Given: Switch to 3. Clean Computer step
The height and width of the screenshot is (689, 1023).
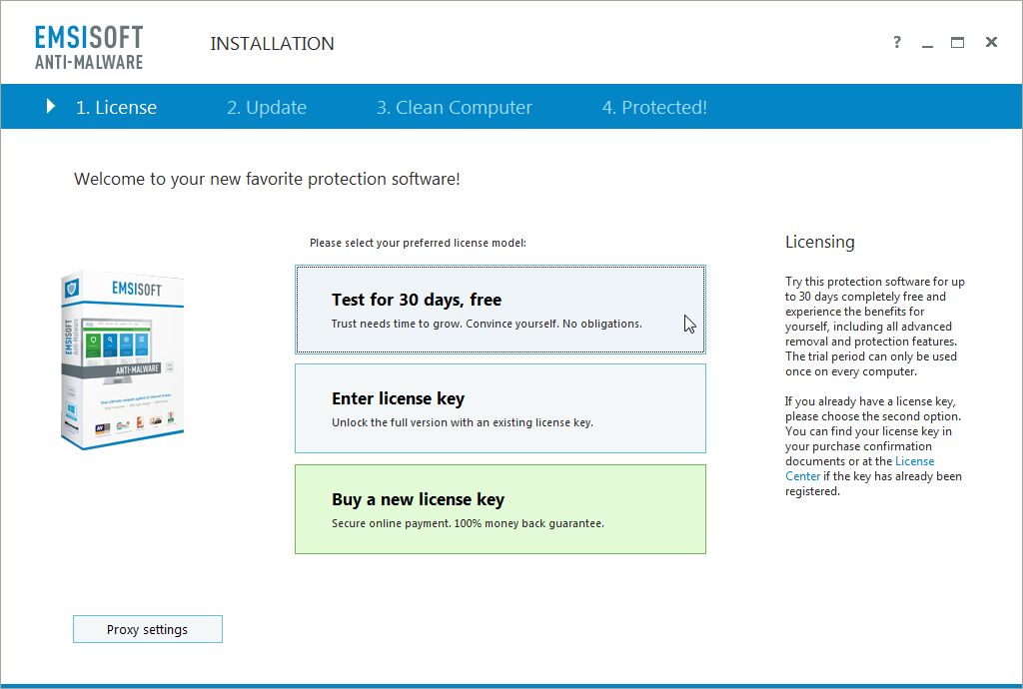Looking at the screenshot, I should tap(454, 108).
